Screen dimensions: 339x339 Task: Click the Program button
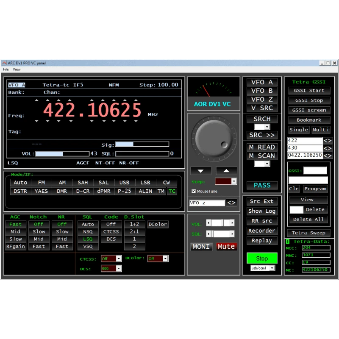coord(315,189)
